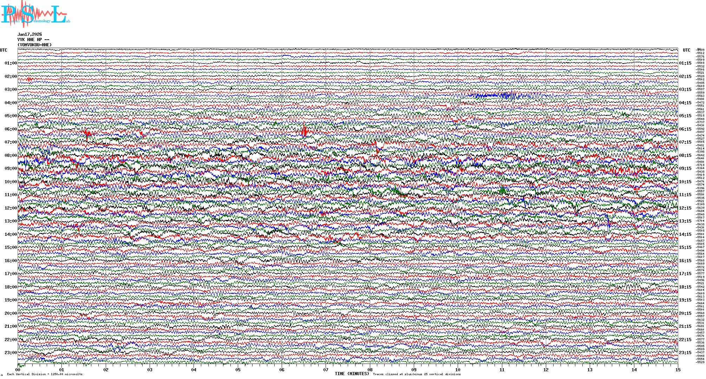Select the 23:00 hour label on left
Screen dimensions: 706x379
click(11, 353)
